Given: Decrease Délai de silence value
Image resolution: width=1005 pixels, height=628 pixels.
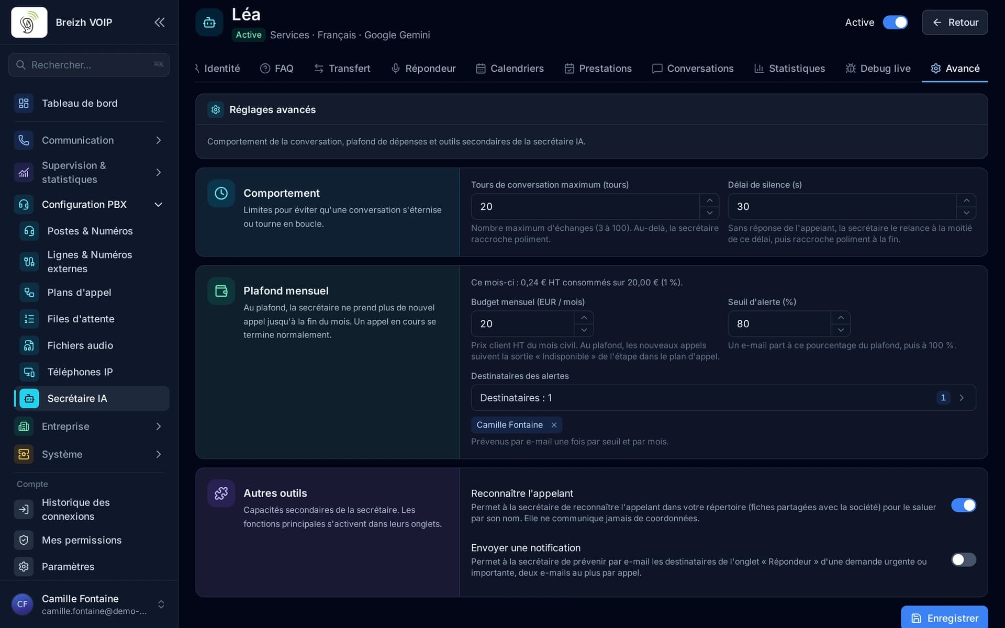Looking at the screenshot, I should pos(966,213).
